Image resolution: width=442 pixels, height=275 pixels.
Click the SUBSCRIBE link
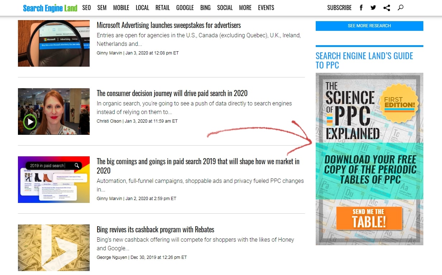click(x=339, y=8)
